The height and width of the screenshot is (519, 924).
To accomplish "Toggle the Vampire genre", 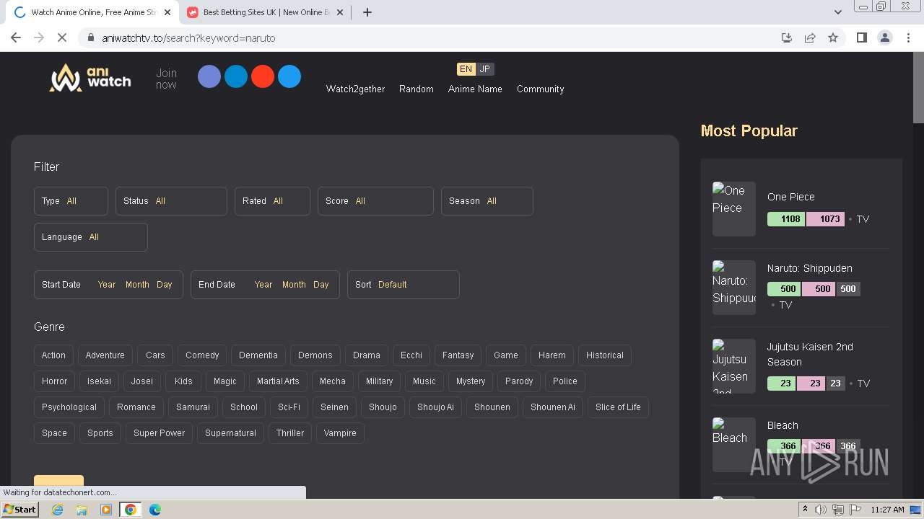I will 340,433.
